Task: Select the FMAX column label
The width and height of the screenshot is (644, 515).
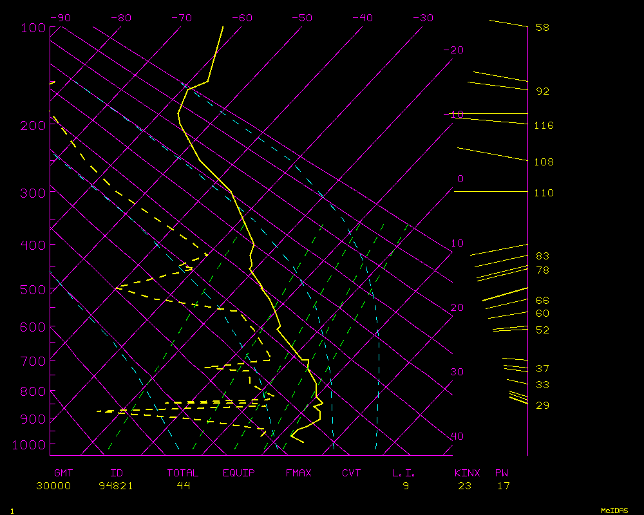Action: pos(299,473)
